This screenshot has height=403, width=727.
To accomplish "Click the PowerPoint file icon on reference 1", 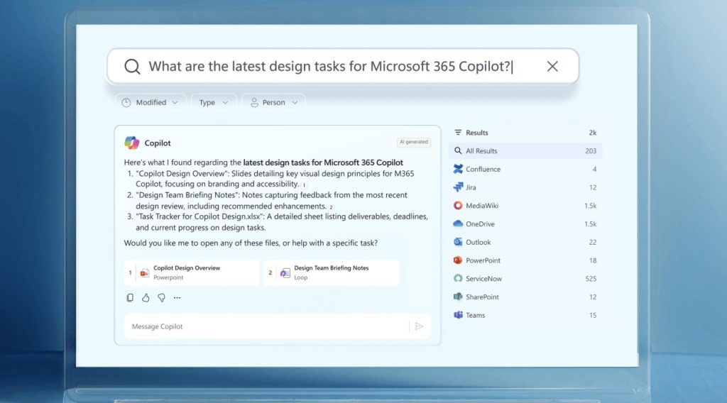I will 145,273.
